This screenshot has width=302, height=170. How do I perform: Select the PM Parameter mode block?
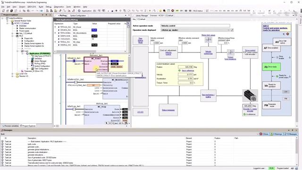271,105
